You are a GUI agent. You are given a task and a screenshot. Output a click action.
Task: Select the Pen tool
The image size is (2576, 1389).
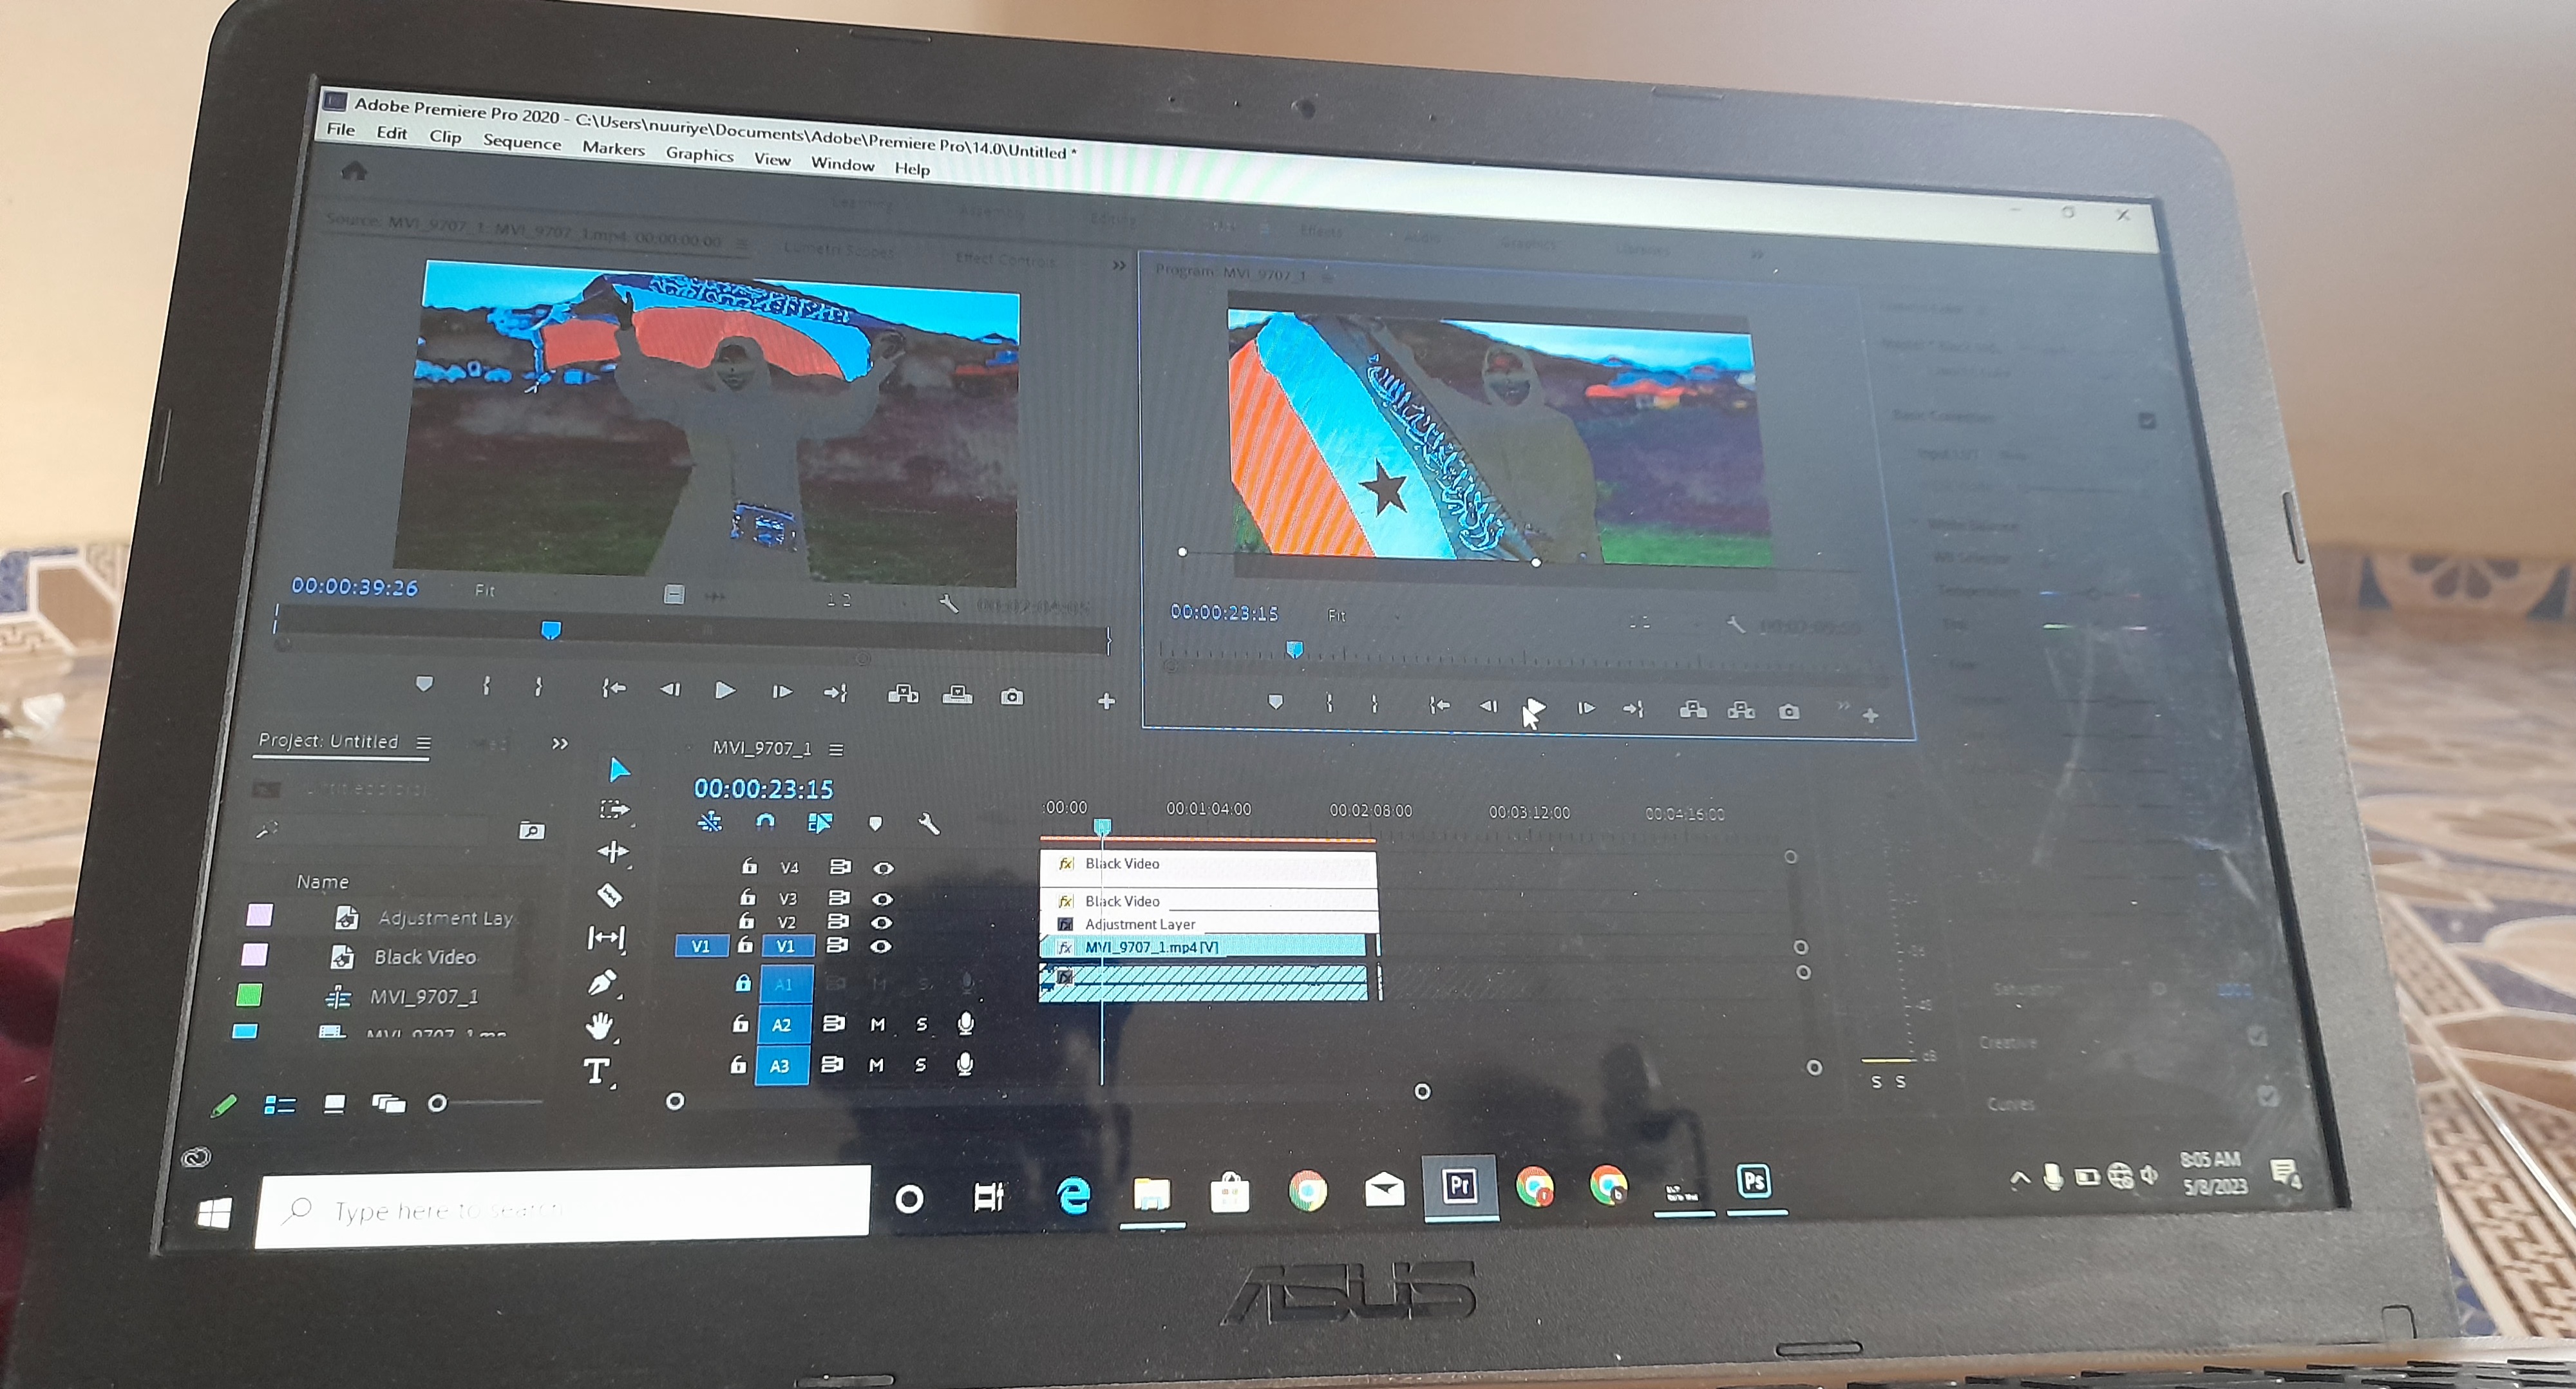[x=602, y=983]
